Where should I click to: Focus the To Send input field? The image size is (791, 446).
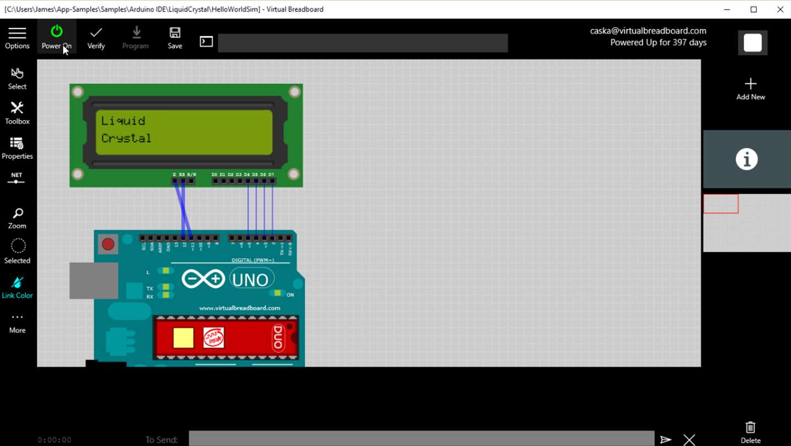pyautogui.click(x=421, y=439)
